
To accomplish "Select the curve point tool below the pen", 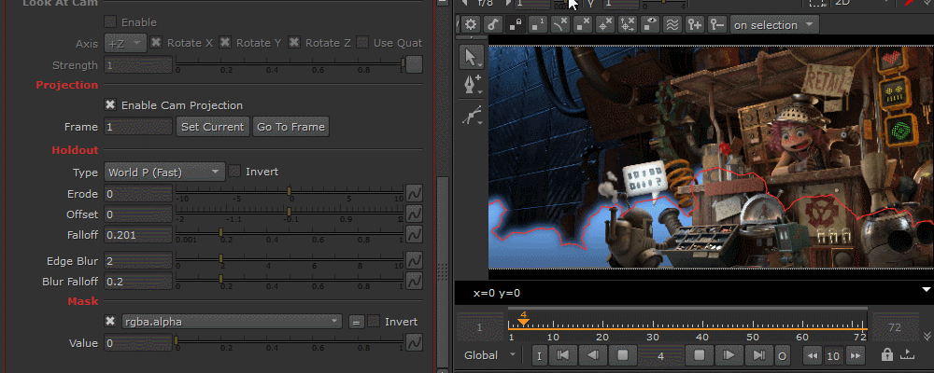I will 471,115.
